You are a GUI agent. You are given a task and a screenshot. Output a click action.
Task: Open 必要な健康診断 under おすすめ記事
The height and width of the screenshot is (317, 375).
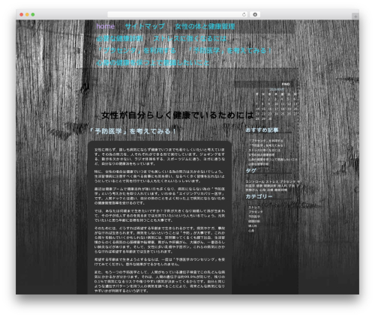(259, 164)
